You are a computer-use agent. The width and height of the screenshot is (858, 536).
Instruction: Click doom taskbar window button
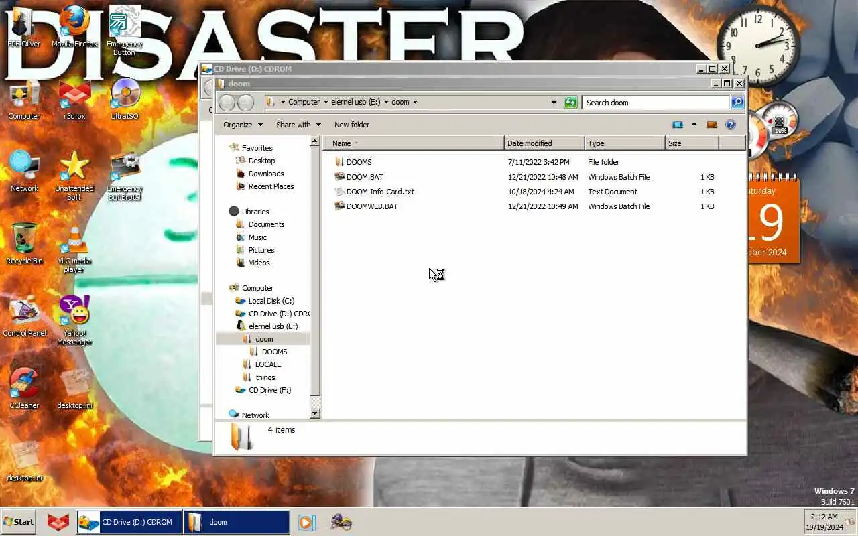point(237,522)
